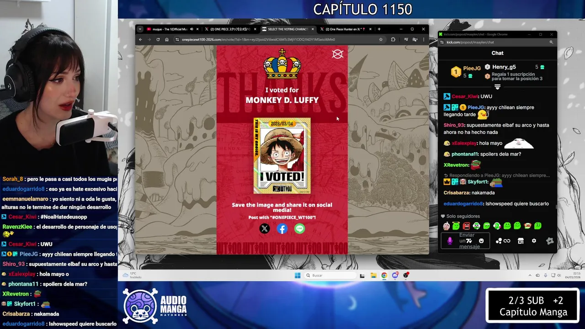585x329 pixels.
Task: Open File Explorer from the taskbar
Action: coord(373,276)
